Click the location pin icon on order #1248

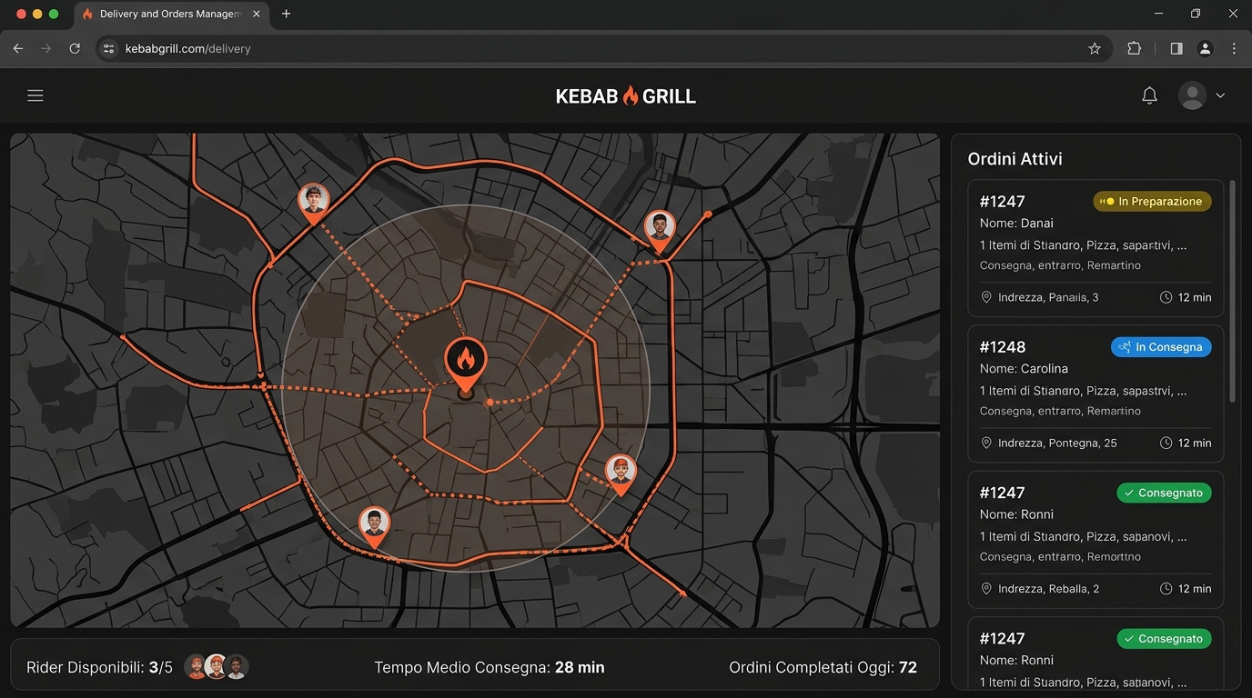click(x=986, y=443)
